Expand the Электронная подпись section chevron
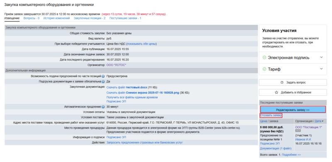This screenshot has width=332, height=162. [321, 57]
